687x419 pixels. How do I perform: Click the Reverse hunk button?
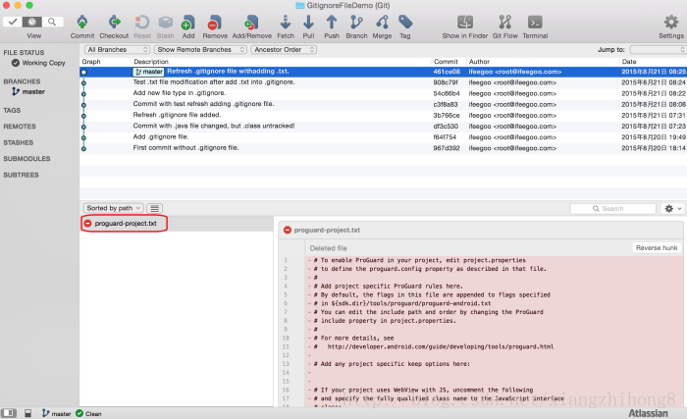pyautogui.click(x=657, y=247)
